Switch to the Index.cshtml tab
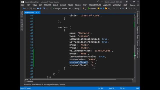 click(29, 13)
